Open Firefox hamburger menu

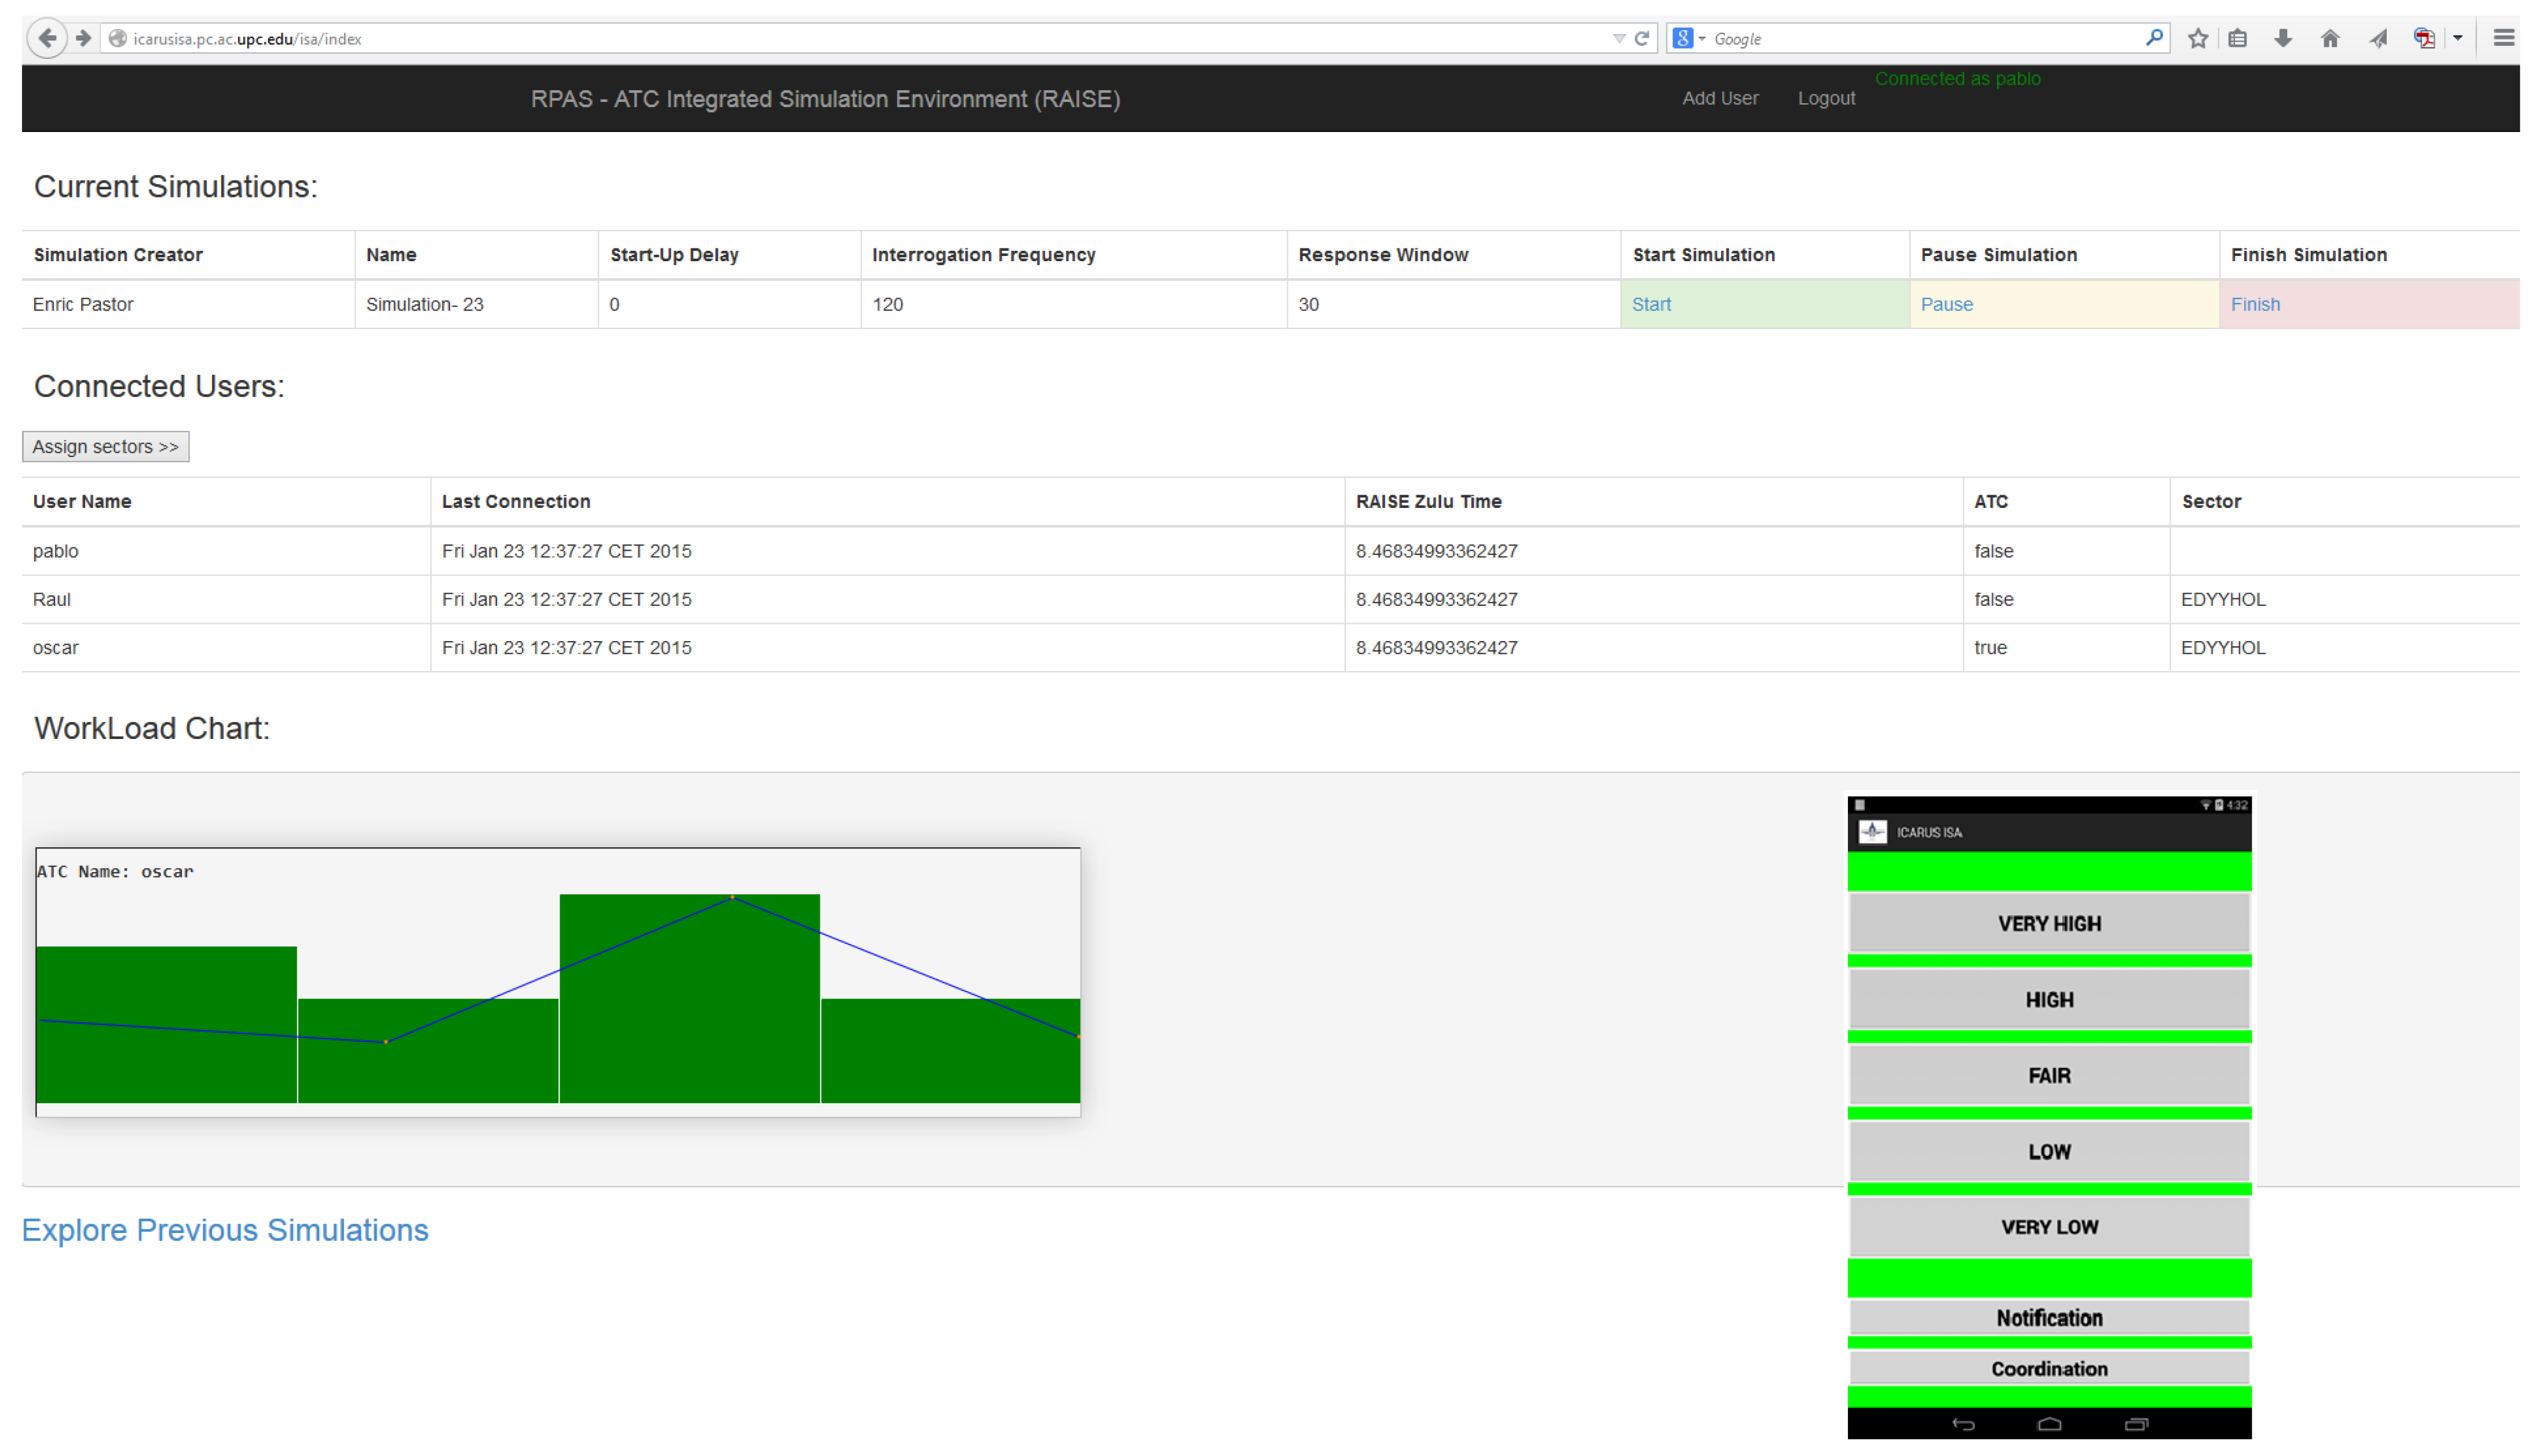[2503, 38]
